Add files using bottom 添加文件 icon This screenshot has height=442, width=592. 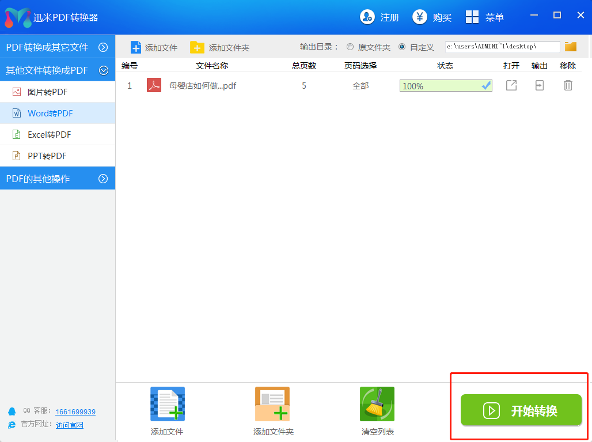click(167, 404)
